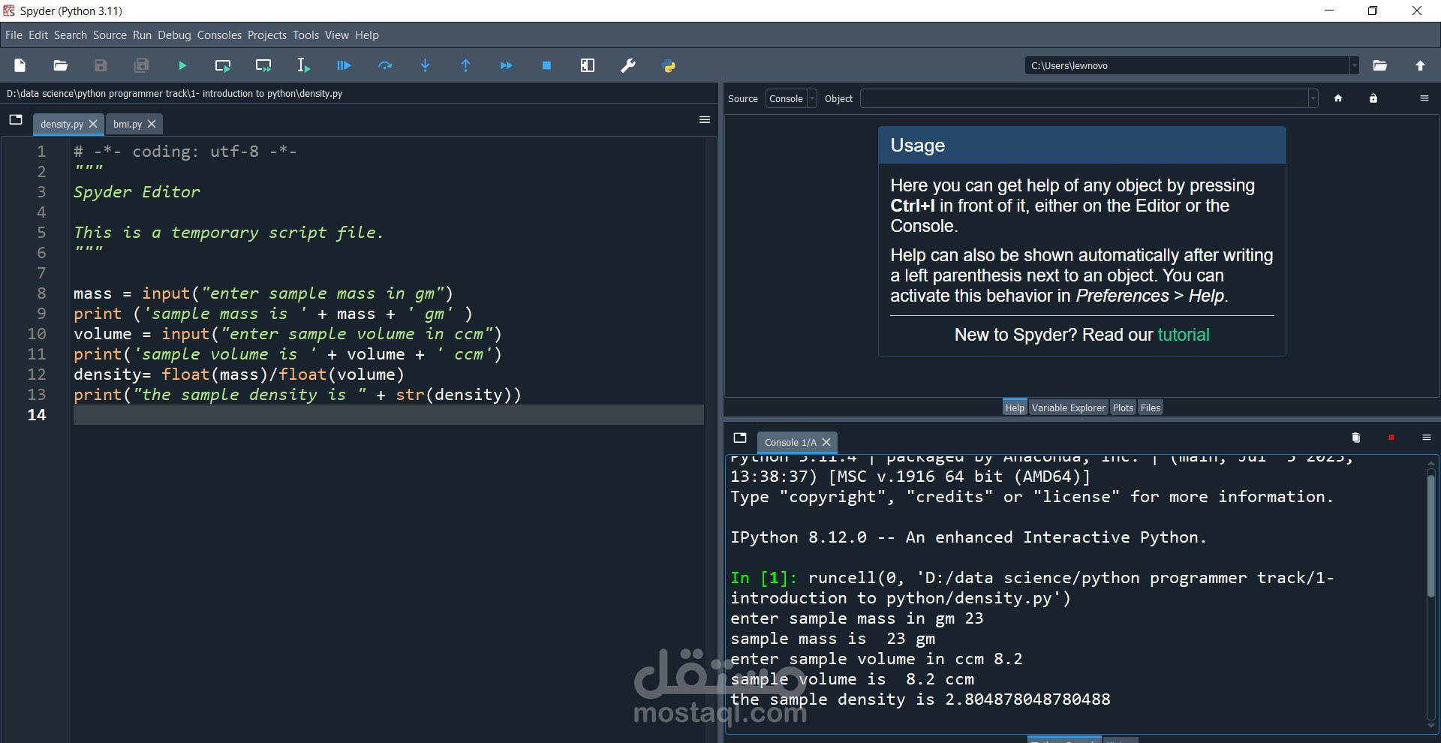Select the density.py editor tab
1441x743 pixels.
point(68,124)
